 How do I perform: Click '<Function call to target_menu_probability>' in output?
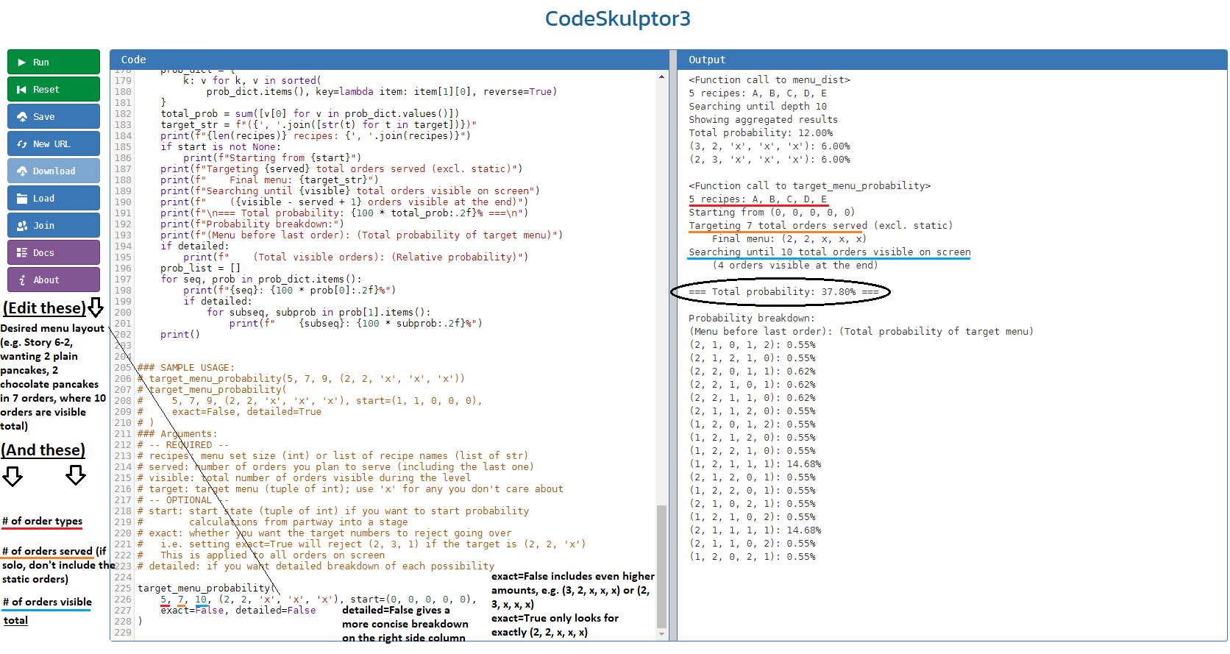[x=810, y=186]
